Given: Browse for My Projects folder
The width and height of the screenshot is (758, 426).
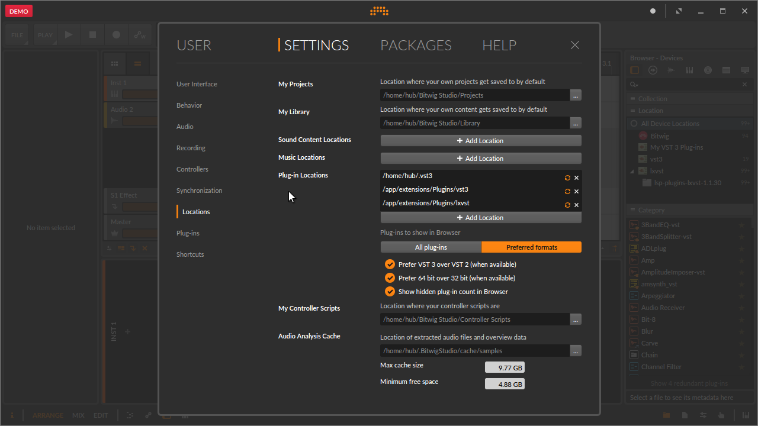Looking at the screenshot, I should point(576,95).
